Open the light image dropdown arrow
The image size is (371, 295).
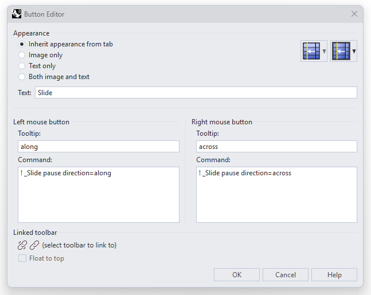[324, 51]
